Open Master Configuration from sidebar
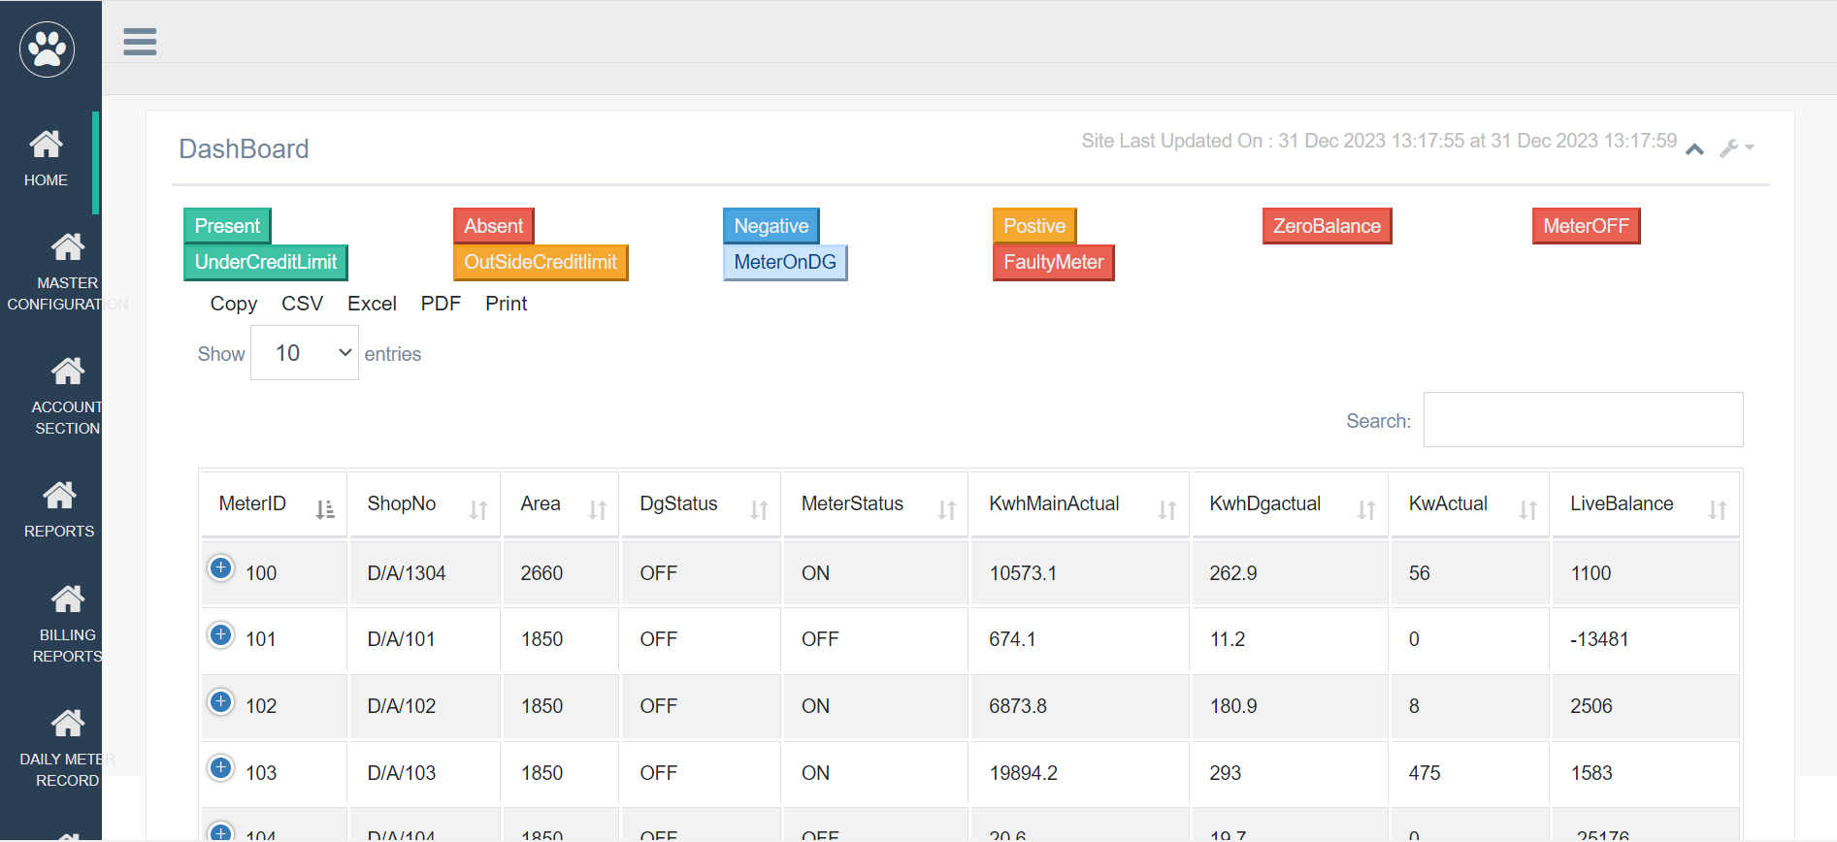This screenshot has width=1837, height=842. (x=66, y=272)
